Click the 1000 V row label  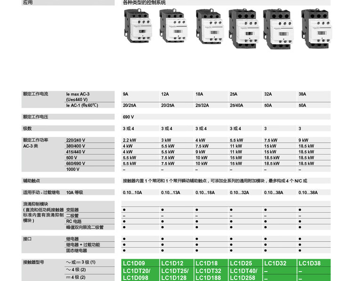click(x=72, y=169)
